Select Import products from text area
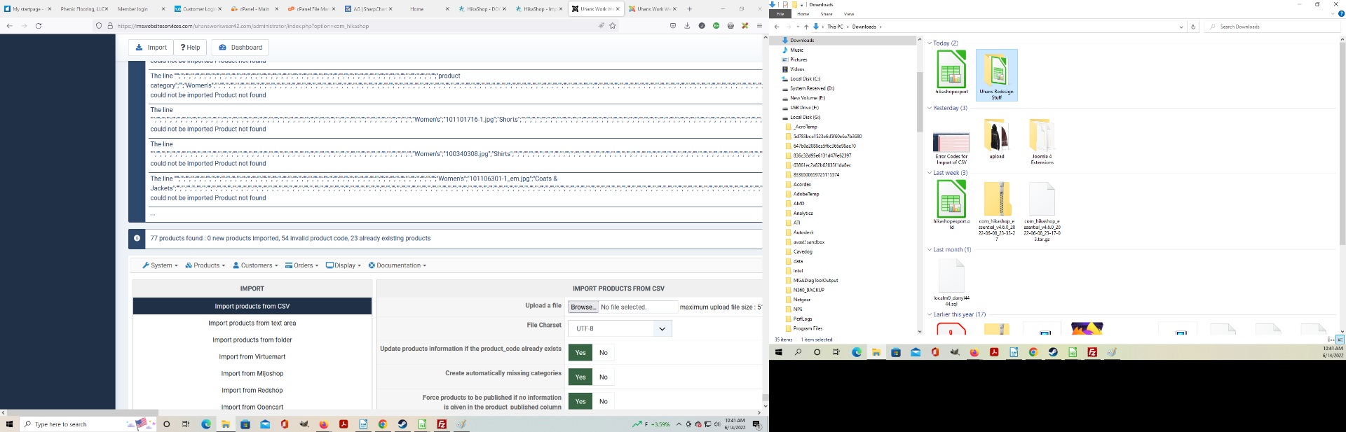 point(252,323)
